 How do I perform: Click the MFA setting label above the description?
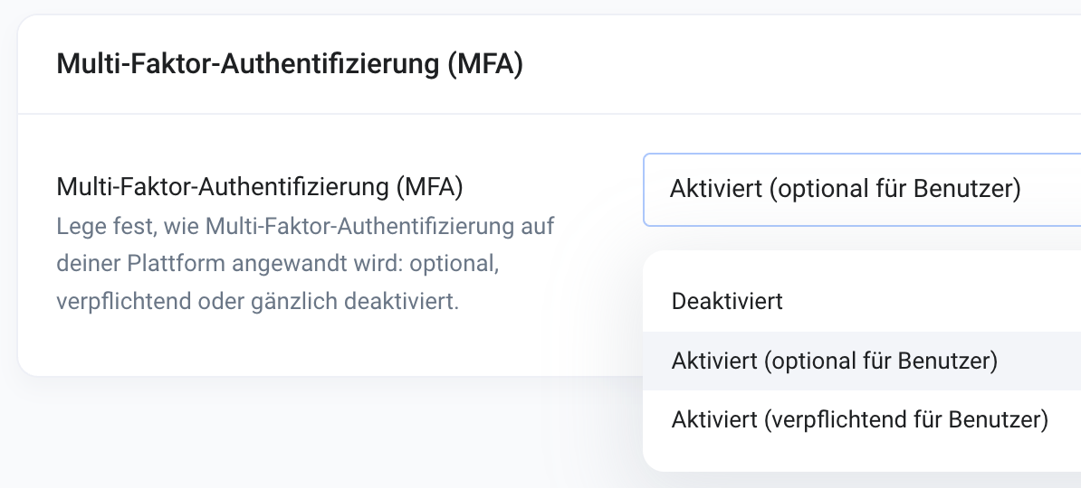(260, 187)
